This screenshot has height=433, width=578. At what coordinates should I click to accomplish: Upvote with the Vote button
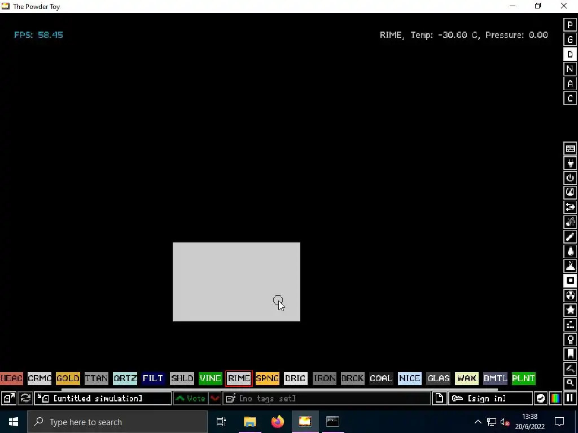pos(191,399)
